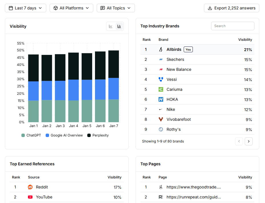Open thegoodtrade.com top page link
This screenshot has width=265, height=203.
coord(194,187)
